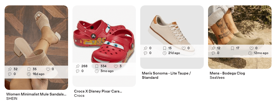Screen dimensions: 274x103
Task: Click the bookmark icon showing 15 on Sonoma sneaker
Action: click(x=164, y=48)
